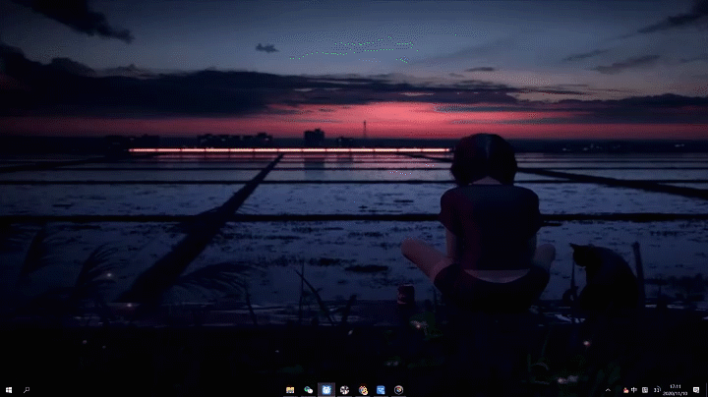This screenshot has width=708, height=397.
Task: Open the Windows Start menu
Action: point(8,389)
